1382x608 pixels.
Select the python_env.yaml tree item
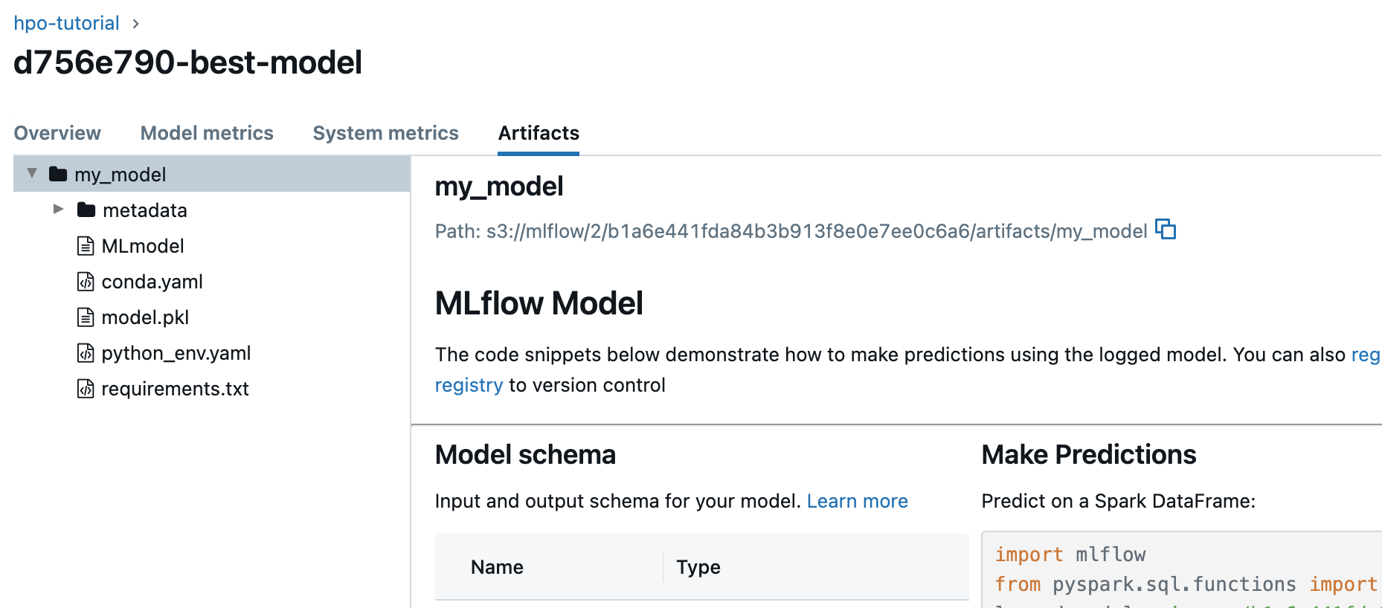pyautogui.click(x=176, y=353)
